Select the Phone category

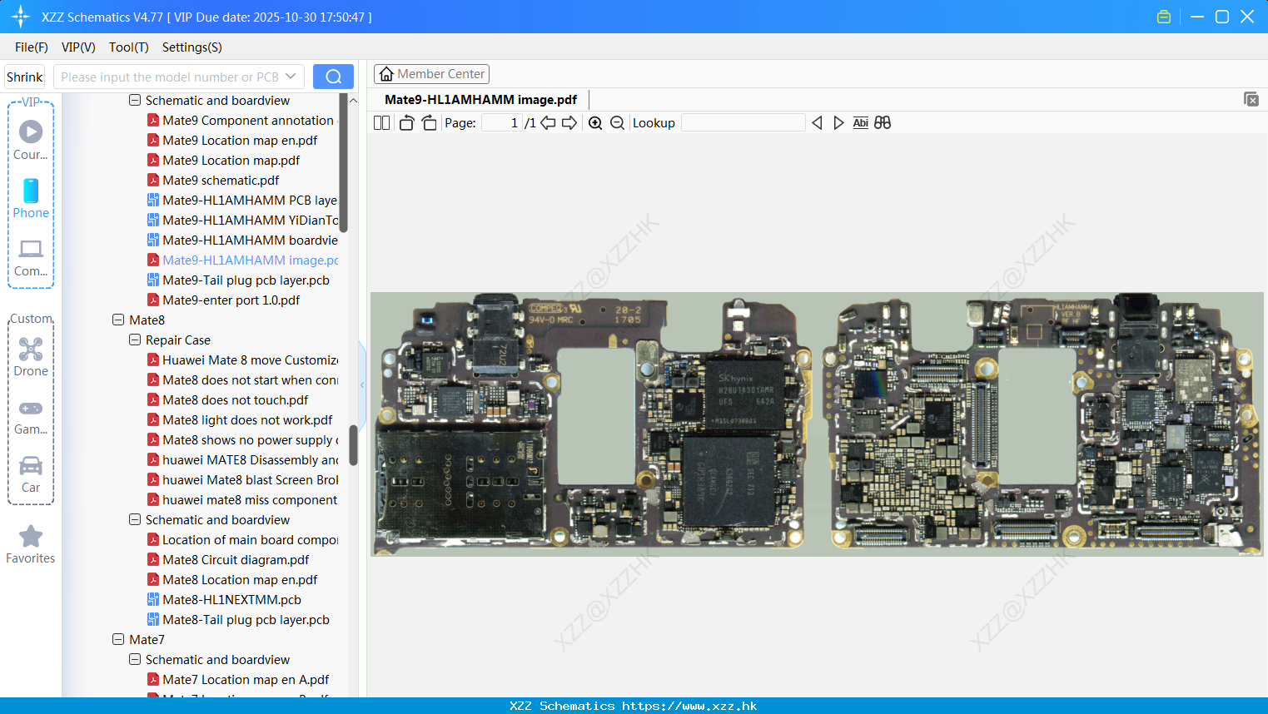pyautogui.click(x=31, y=199)
